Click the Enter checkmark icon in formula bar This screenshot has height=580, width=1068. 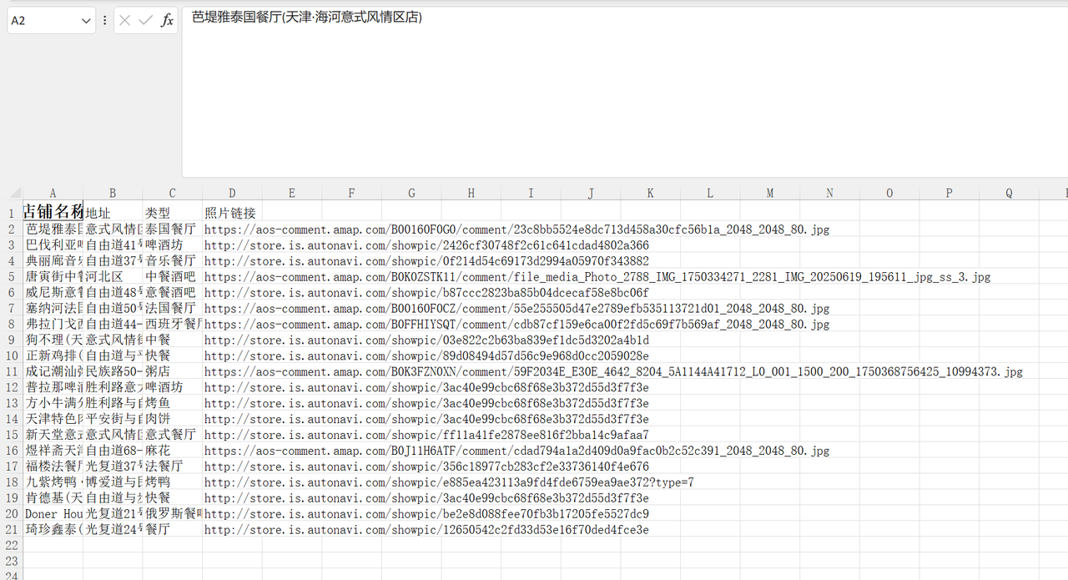pyautogui.click(x=146, y=20)
